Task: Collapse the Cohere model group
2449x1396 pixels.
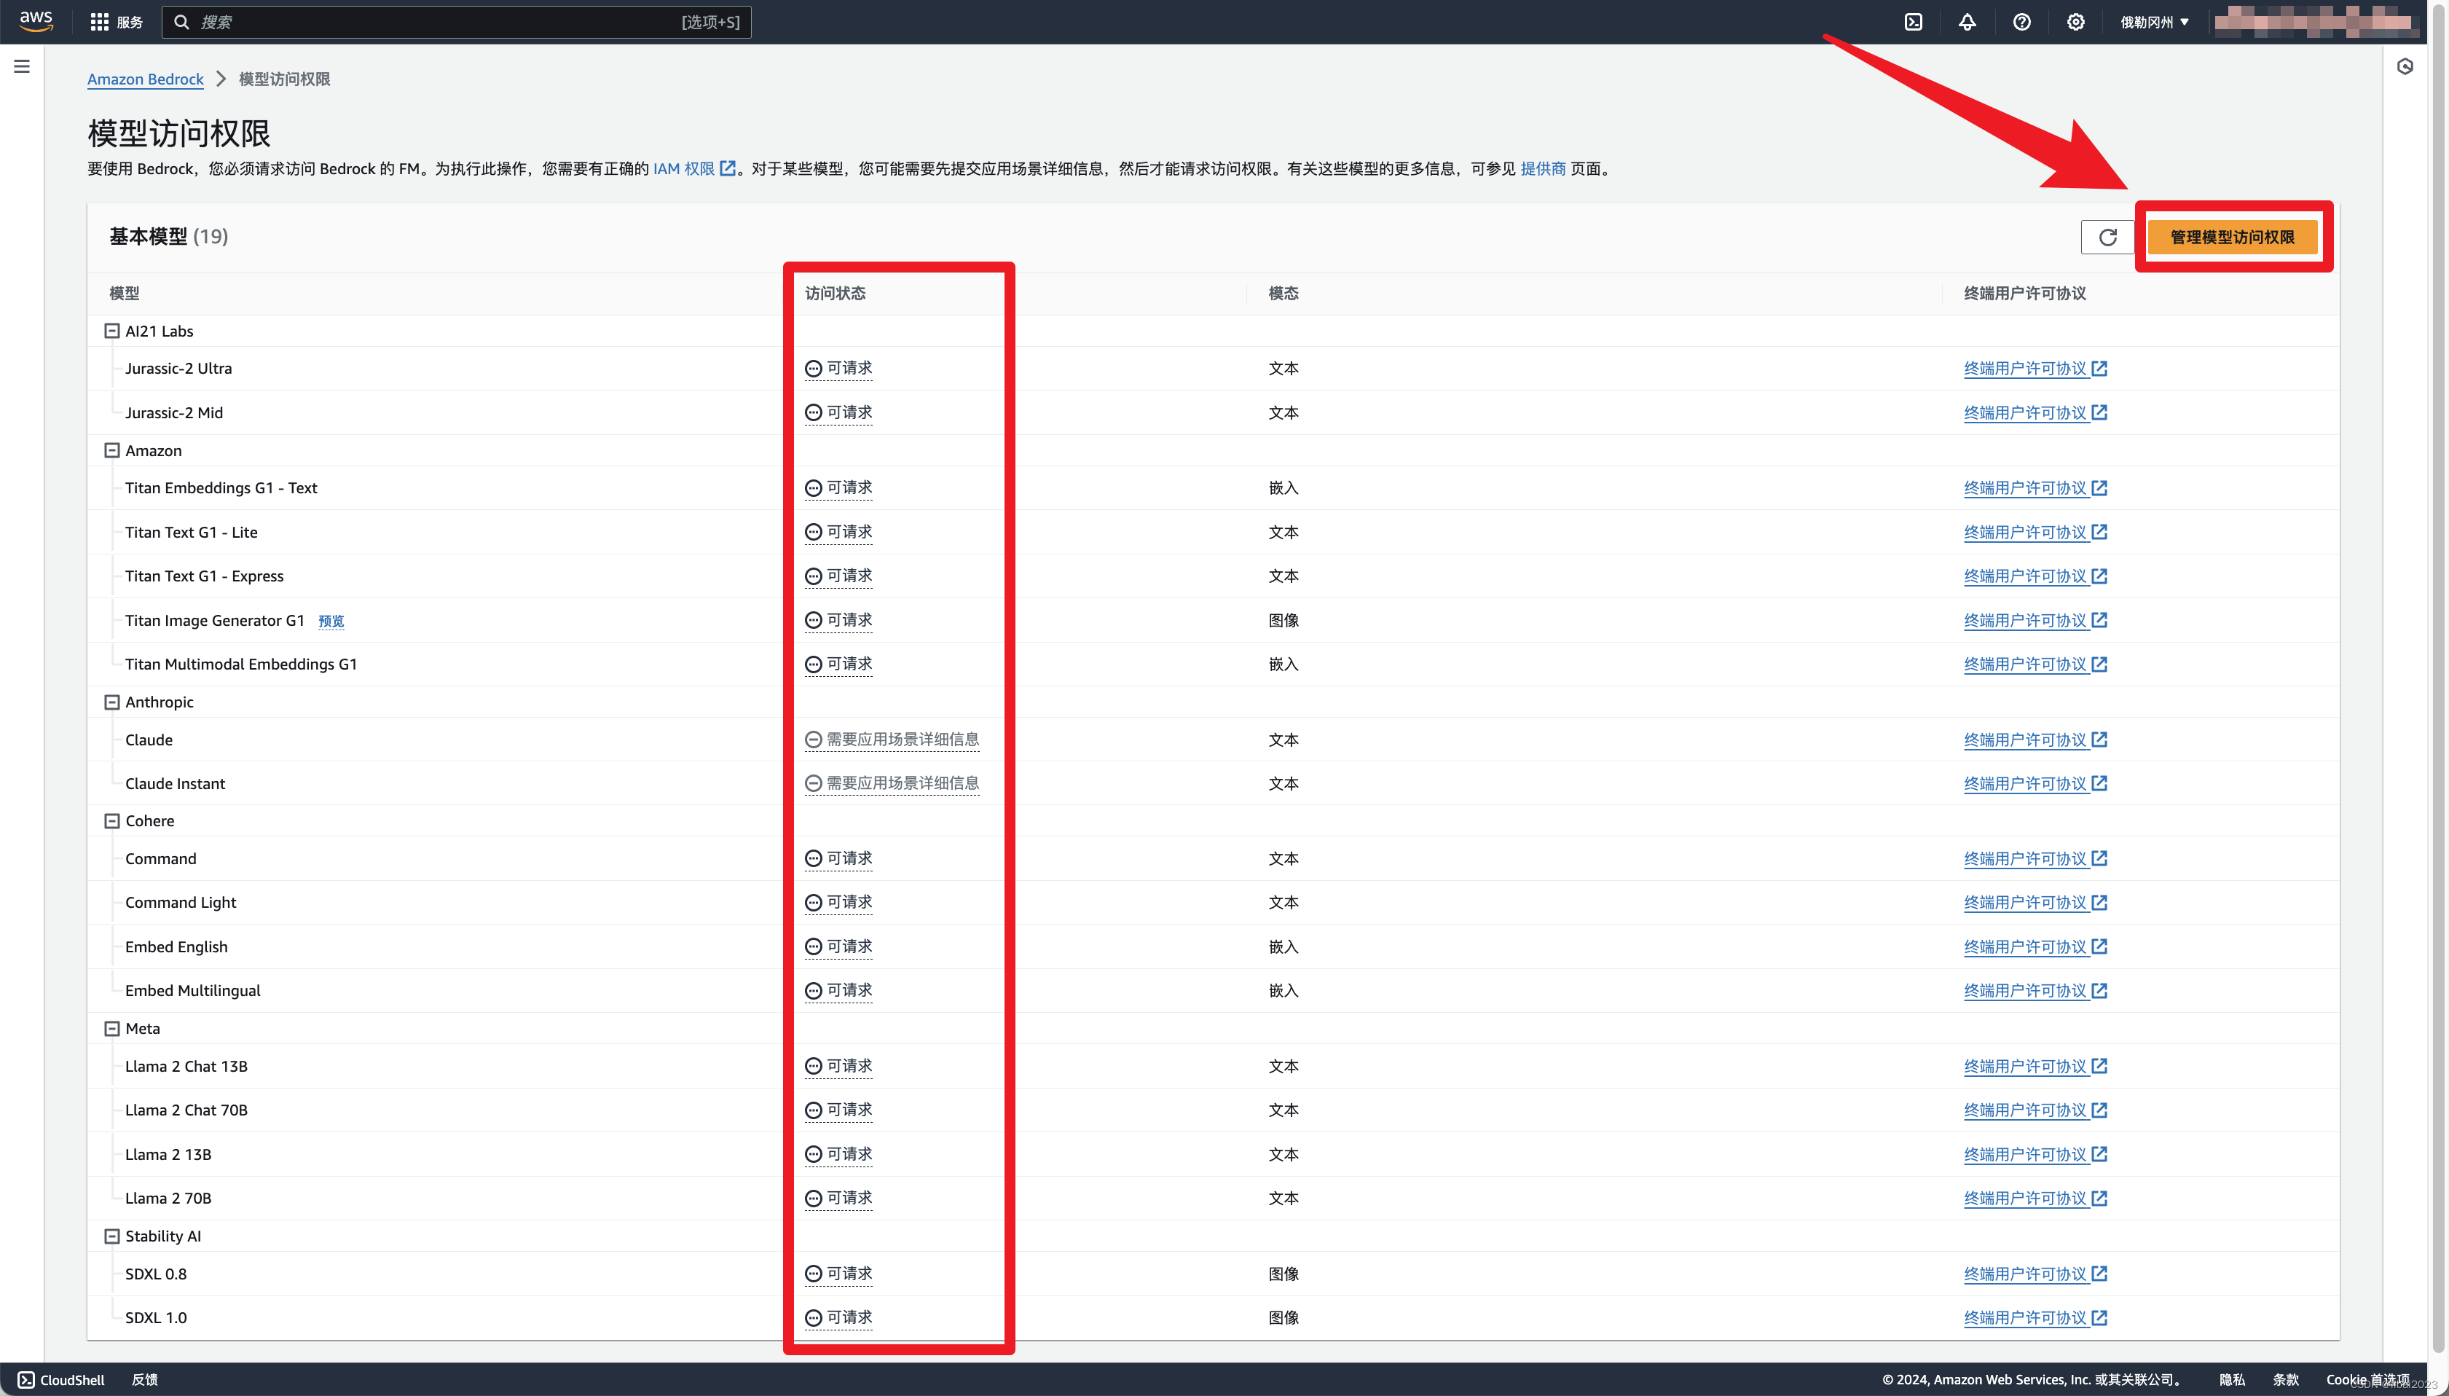Action: pyautogui.click(x=112, y=820)
